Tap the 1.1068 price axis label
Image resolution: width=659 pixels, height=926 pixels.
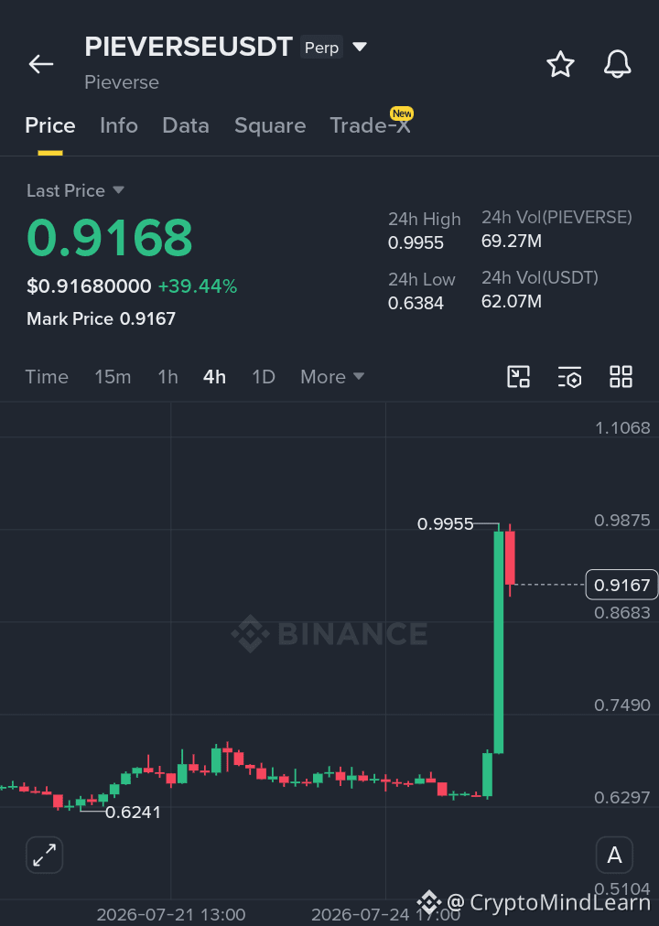click(x=622, y=427)
